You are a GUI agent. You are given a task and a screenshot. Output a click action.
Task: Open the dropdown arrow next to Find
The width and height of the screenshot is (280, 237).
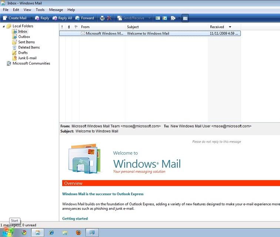[179, 18]
